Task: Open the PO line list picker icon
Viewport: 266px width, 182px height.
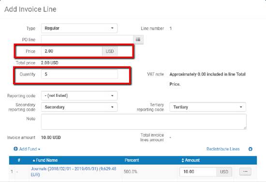Action: pyautogui.click(x=138, y=40)
